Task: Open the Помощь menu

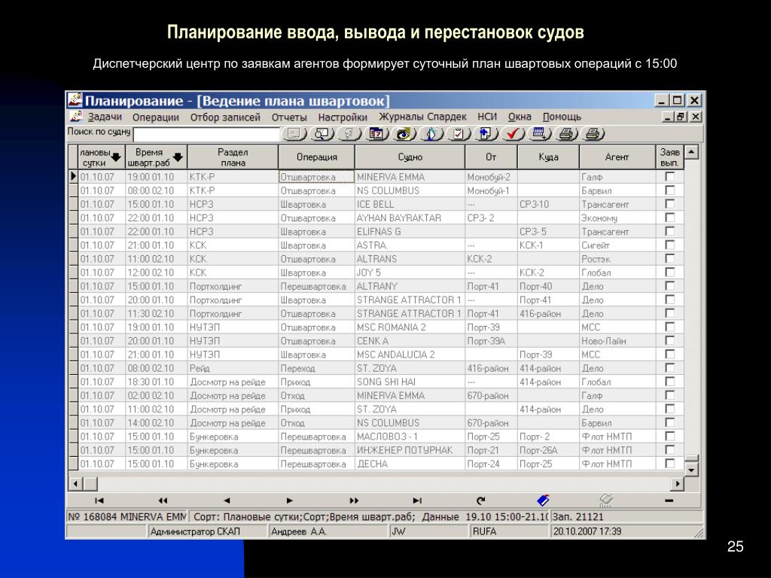Action: [x=562, y=117]
